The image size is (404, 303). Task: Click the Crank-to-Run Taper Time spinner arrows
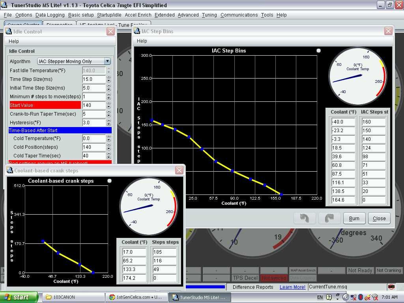click(109, 114)
